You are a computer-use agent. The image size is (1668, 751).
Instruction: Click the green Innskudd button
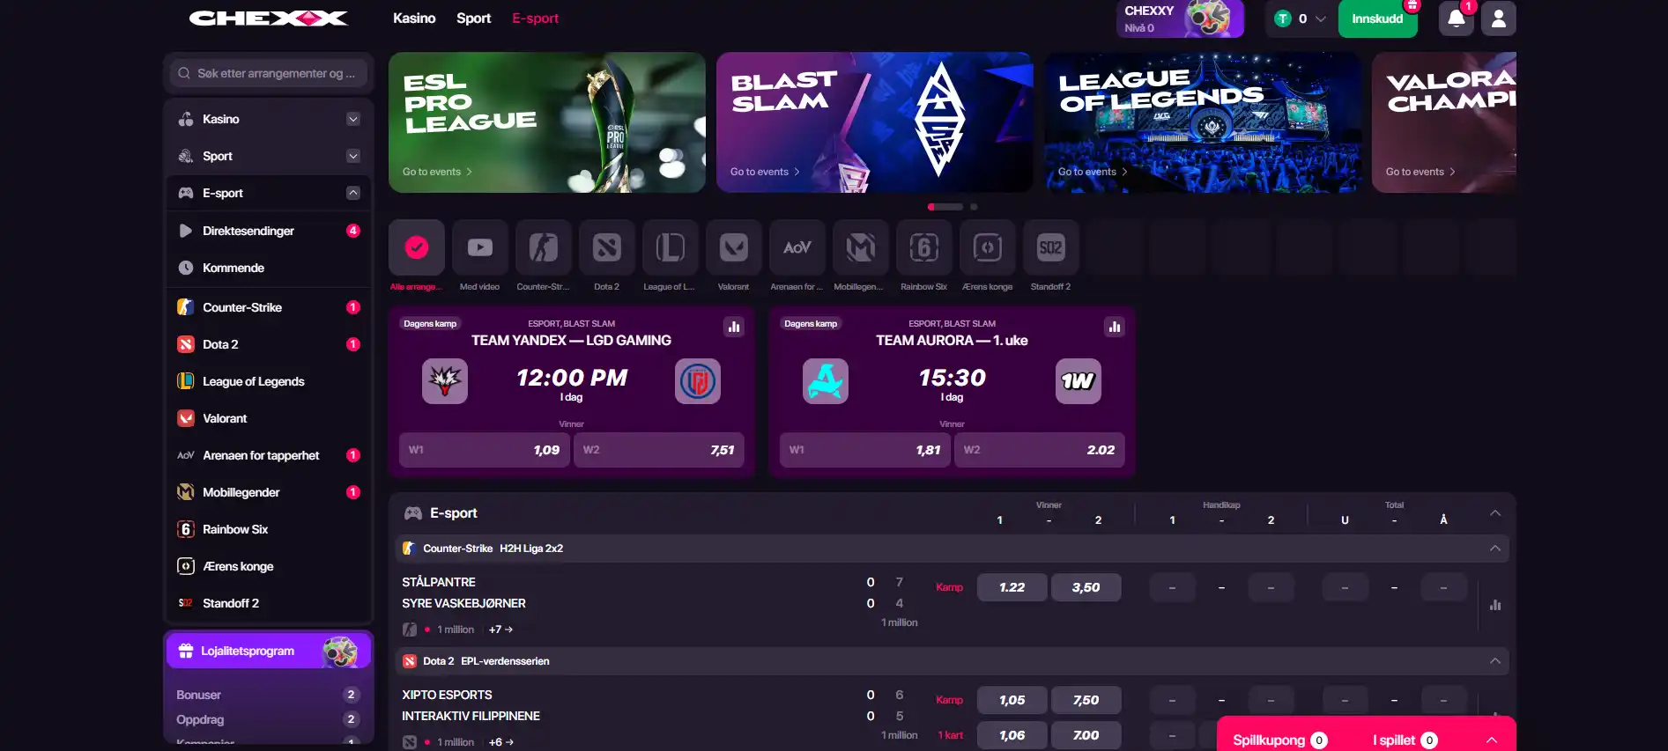1377,18
